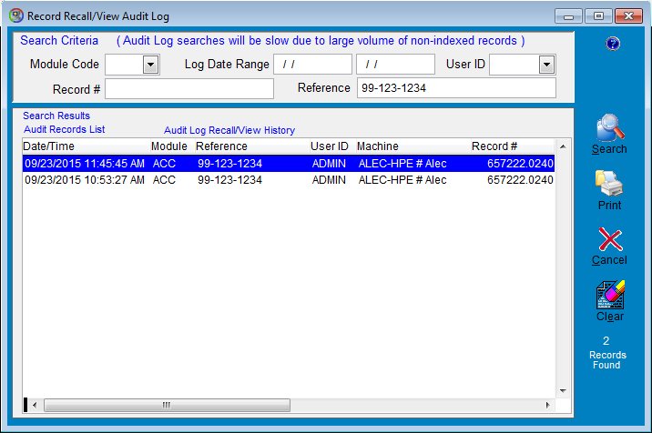
Task: Open the Audit Records List tab
Action: pos(65,129)
